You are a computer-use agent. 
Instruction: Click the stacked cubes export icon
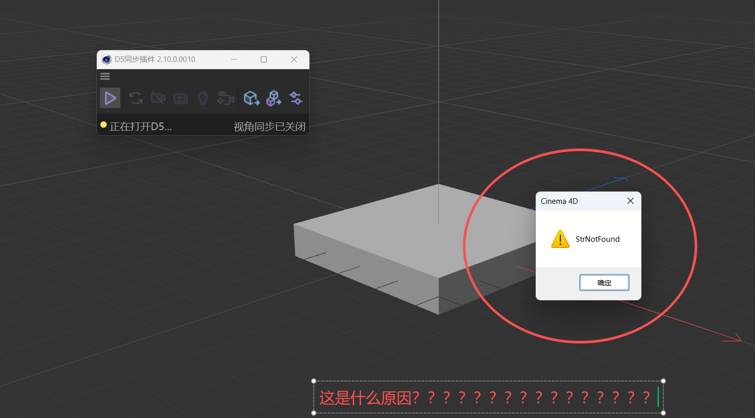tap(274, 98)
